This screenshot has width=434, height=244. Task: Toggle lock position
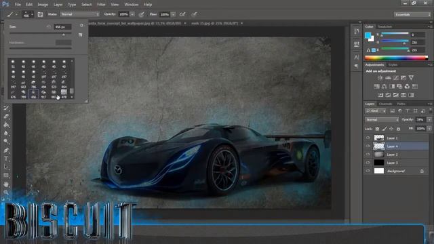391,129
